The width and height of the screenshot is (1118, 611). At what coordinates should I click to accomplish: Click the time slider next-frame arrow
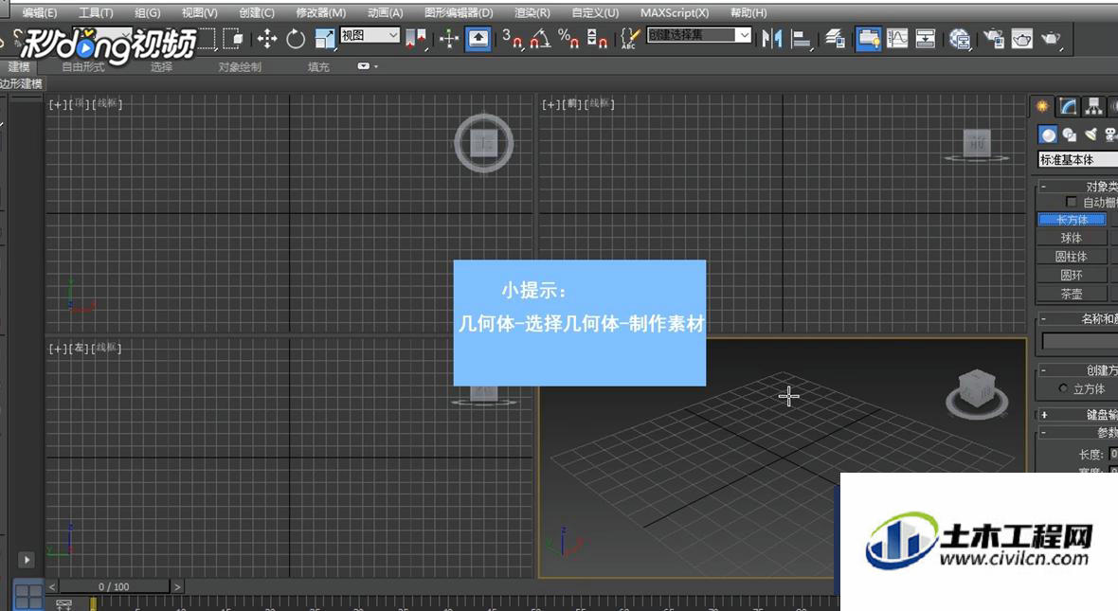177,586
